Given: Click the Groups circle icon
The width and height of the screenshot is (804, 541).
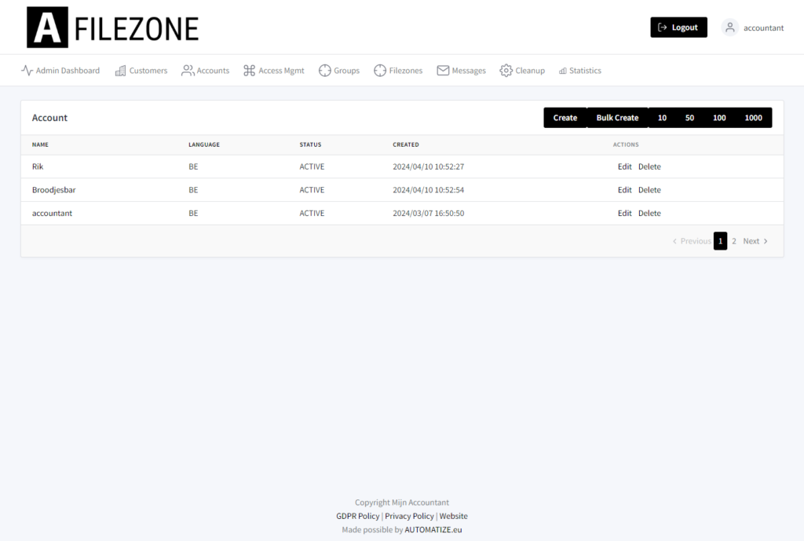Looking at the screenshot, I should 324,70.
